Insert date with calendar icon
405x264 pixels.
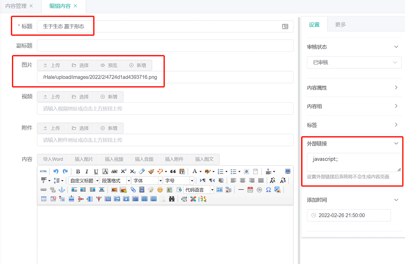pos(250,190)
